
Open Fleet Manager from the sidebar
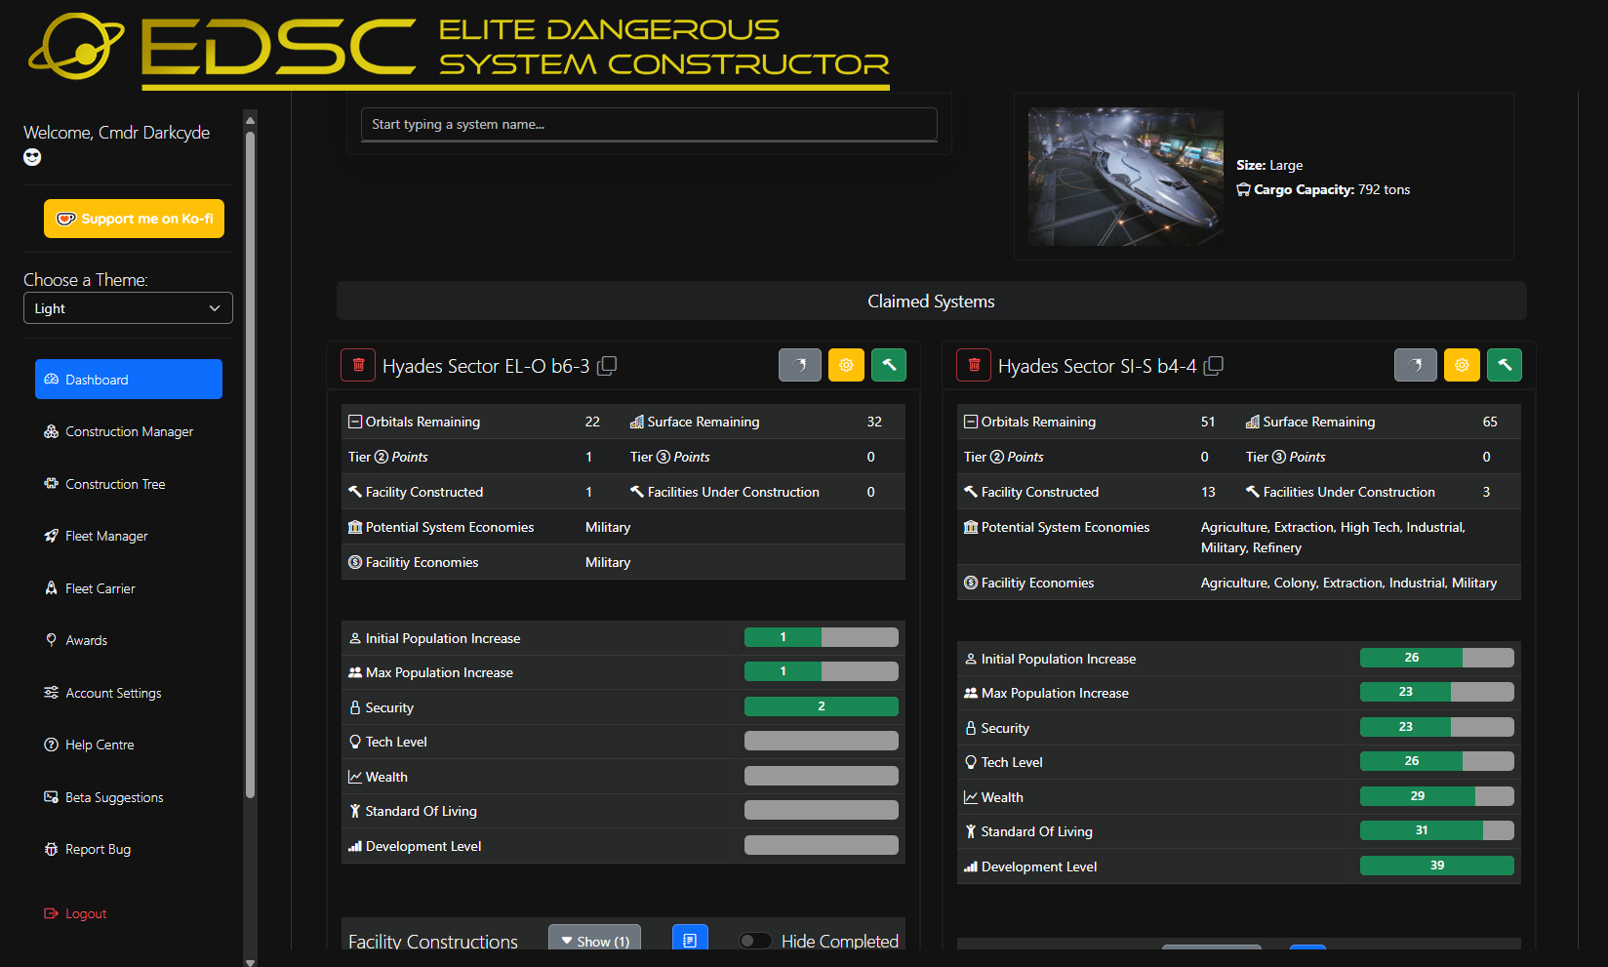[129, 536]
